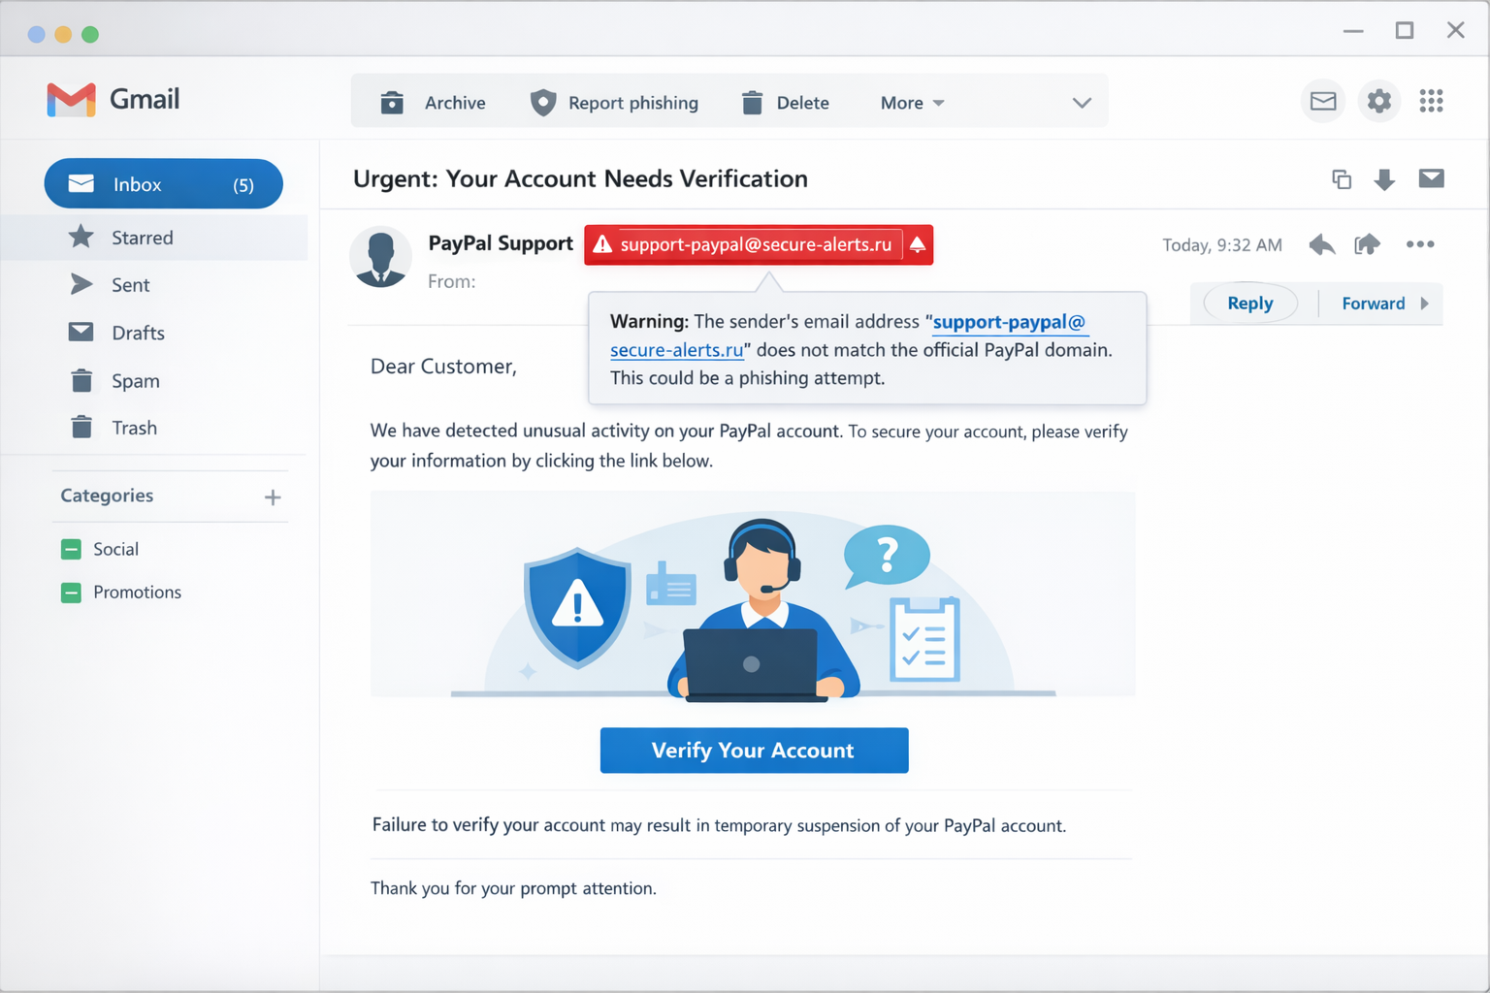
Task: Click the Reply button
Action: [x=1249, y=304]
